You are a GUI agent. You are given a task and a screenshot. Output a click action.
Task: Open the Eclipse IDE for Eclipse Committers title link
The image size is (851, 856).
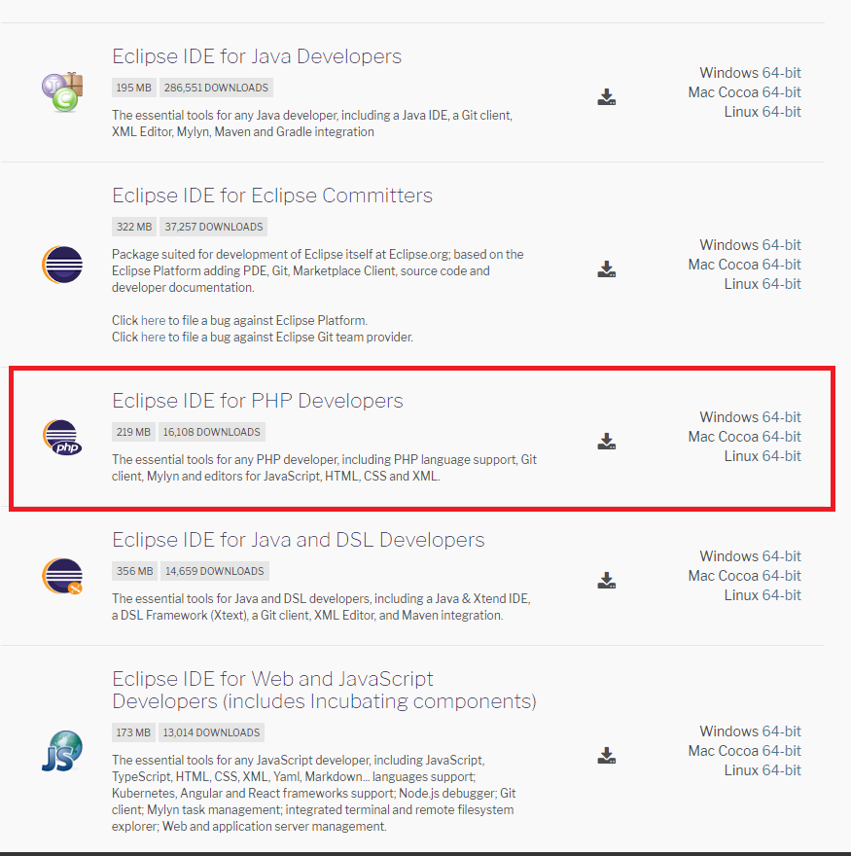click(272, 196)
